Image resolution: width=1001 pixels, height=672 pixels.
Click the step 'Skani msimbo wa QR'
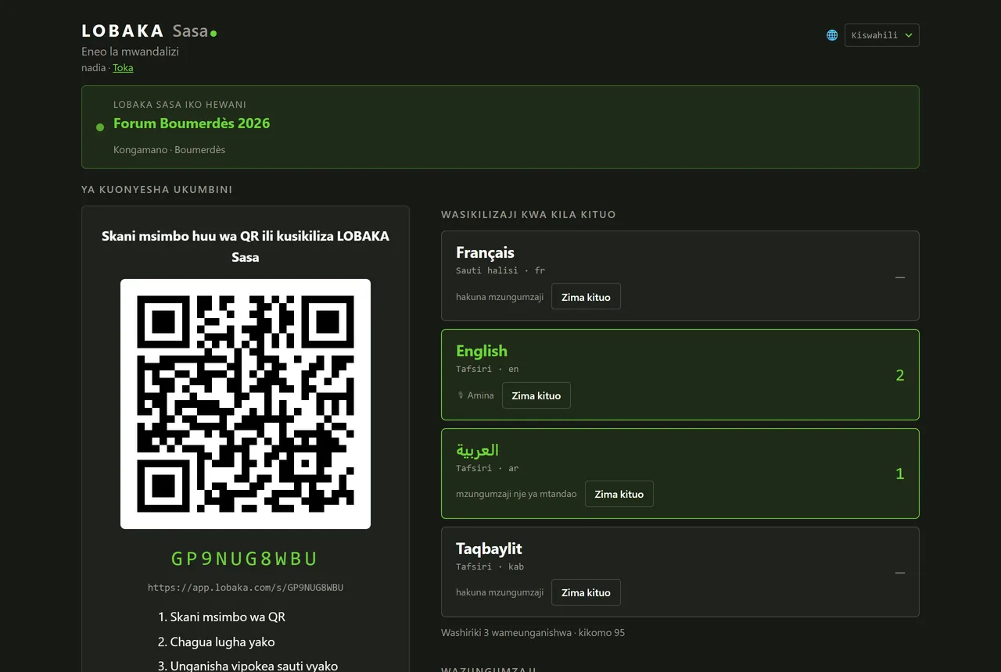[x=228, y=617]
